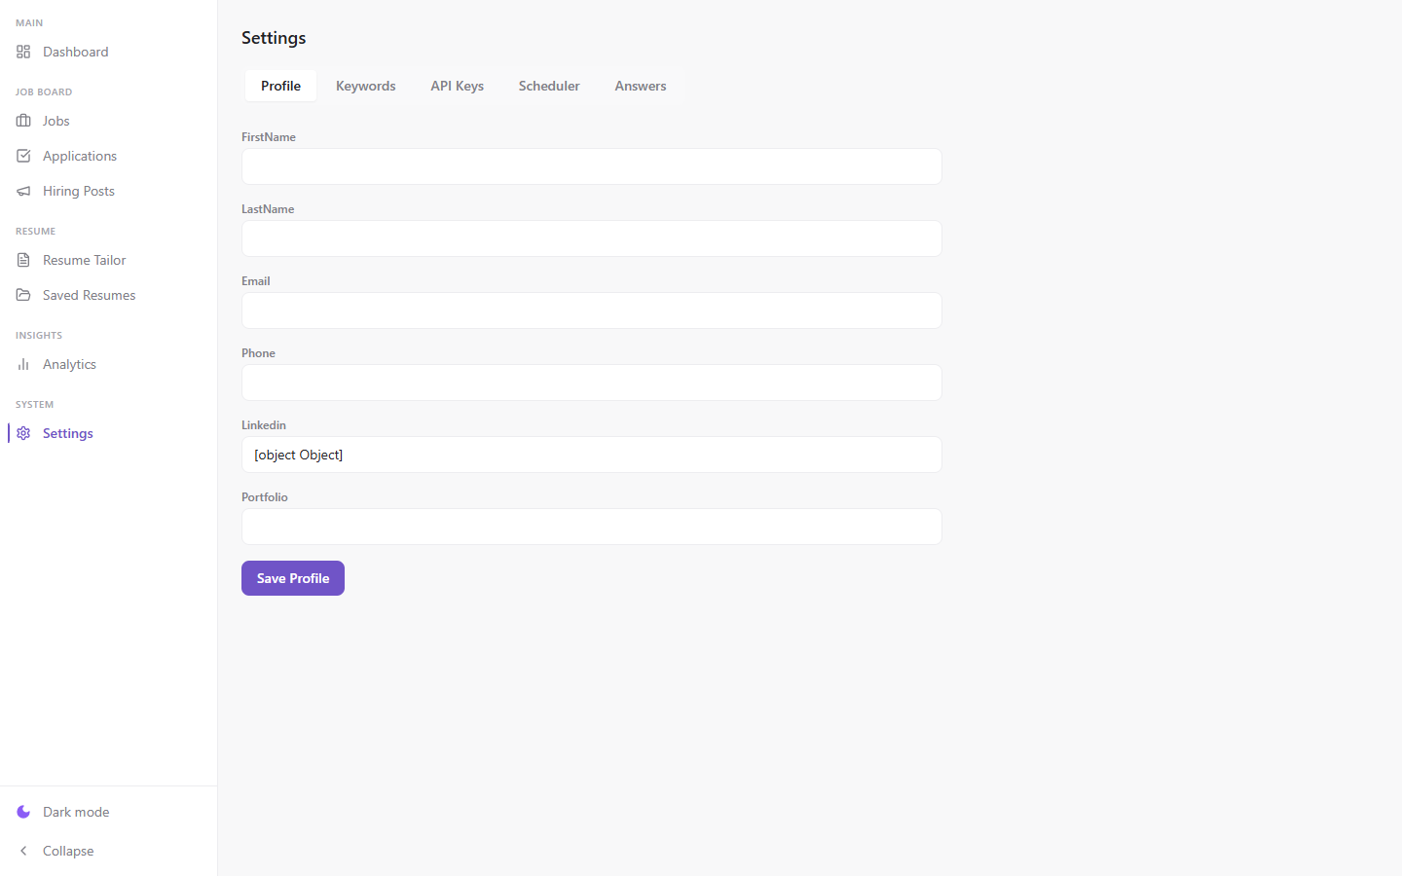The height and width of the screenshot is (876, 1402).
Task: Open the API Keys tab
Action: (x=458, y=86)
